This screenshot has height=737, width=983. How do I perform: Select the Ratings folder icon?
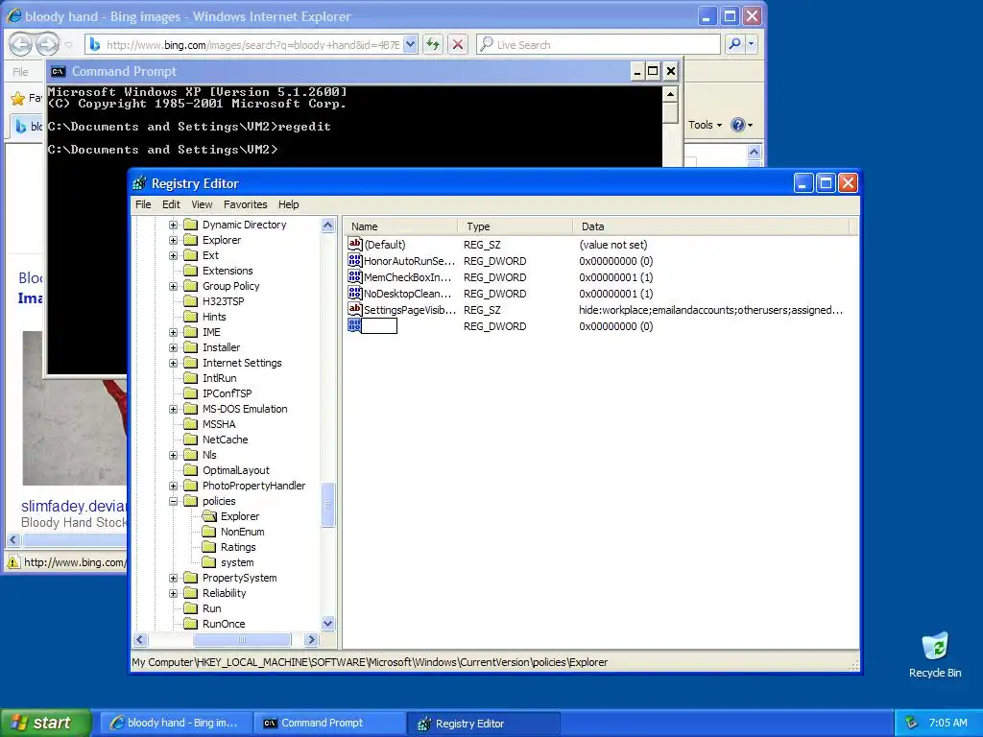pos(208,547)
